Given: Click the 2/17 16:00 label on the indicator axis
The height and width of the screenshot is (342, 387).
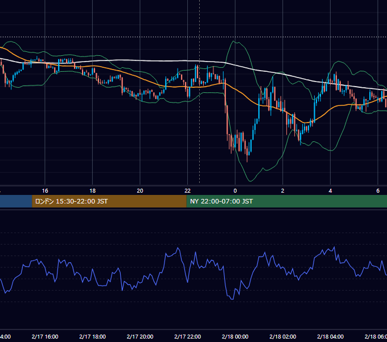Looking at the screenshot, I should [45, 336].
